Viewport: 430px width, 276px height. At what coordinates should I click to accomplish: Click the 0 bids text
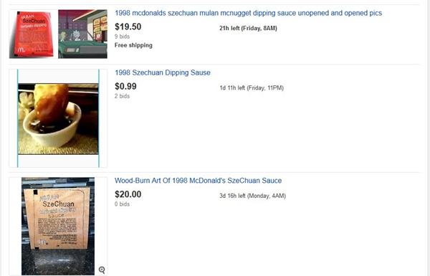pos(122,204)
